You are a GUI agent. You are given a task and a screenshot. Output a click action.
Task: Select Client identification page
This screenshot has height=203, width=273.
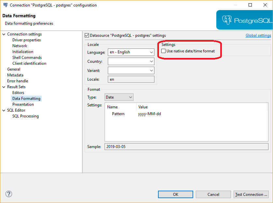29,63
